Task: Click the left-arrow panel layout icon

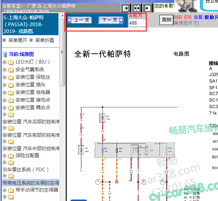Action: (x=148, y=8)
